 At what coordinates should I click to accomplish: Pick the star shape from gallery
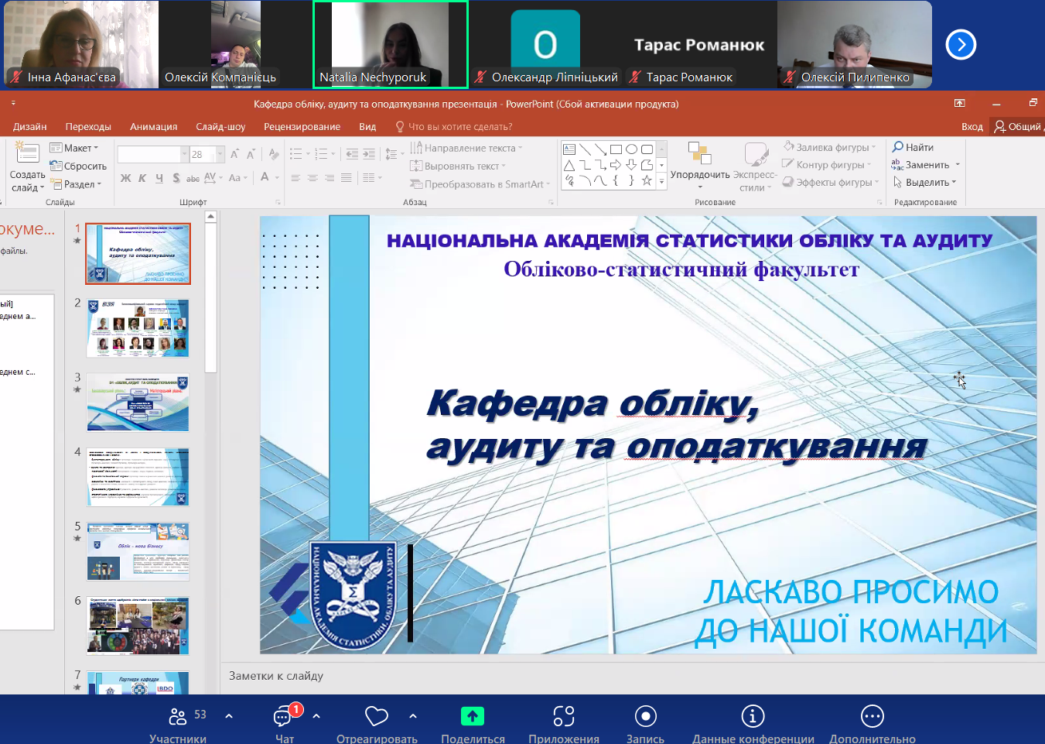coord(647,180)
